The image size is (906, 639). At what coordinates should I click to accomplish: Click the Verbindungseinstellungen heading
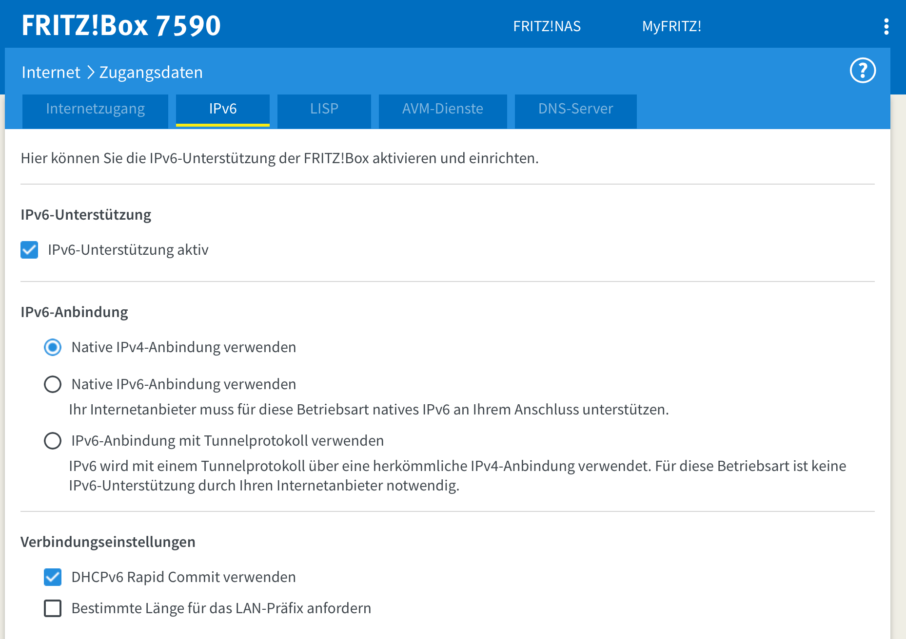tap(108, 542)
